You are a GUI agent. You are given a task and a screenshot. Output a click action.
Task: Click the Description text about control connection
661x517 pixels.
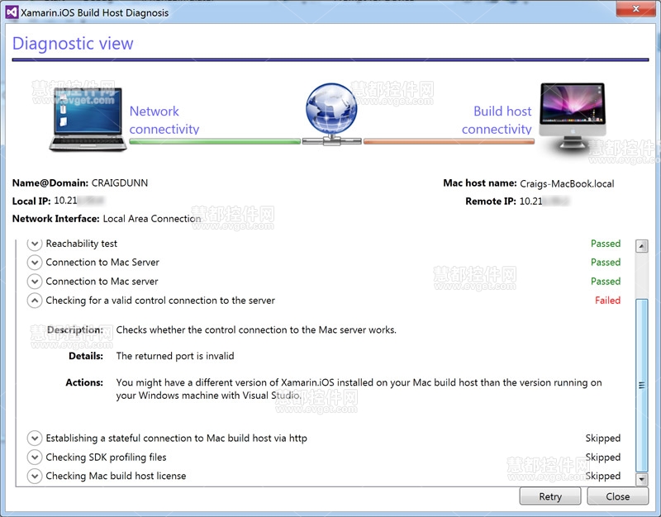pyautogui.click(x=256, y=330)
